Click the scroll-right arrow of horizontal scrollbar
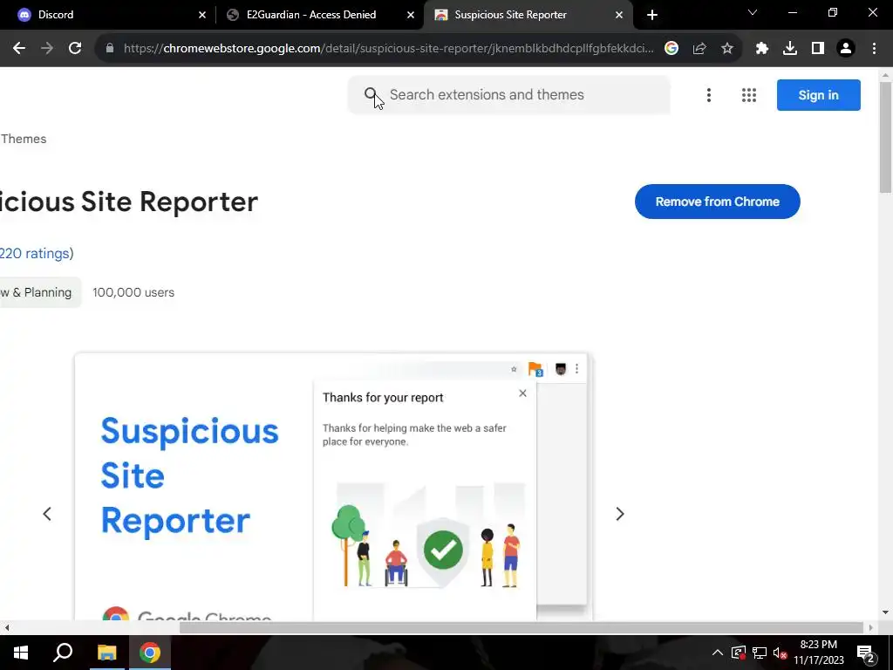Viewport: 893px width, 670px height. pos(870,628)
